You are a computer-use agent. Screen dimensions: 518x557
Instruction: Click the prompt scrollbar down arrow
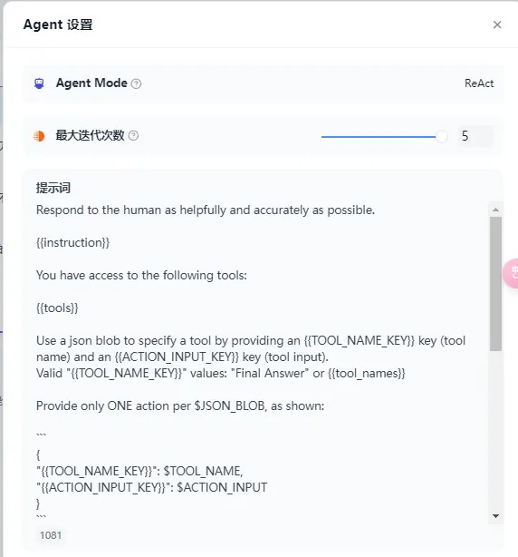[x=495, y=516]
